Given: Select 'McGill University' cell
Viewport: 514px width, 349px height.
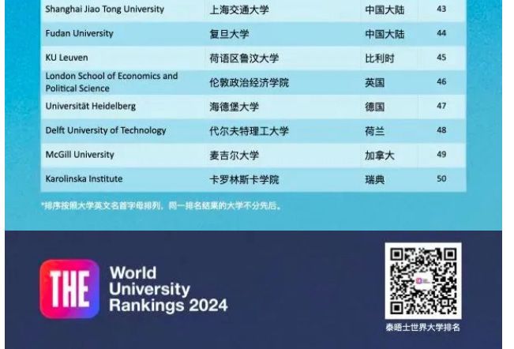Looking at the screenshot, I should coord(80,155).
